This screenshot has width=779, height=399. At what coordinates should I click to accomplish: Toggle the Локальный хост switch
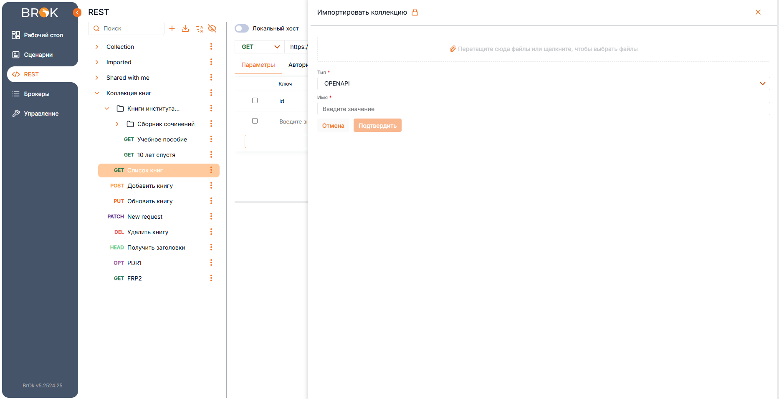click(242, 28)
